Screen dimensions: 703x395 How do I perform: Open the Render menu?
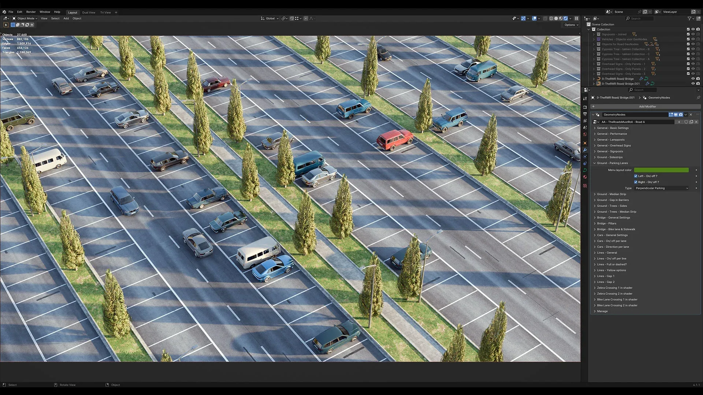[31, 12]
